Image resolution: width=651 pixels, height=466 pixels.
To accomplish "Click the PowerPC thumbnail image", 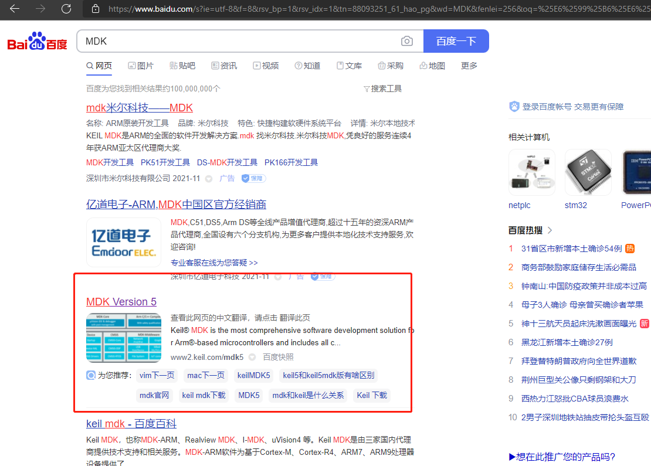I will [636, 172].
